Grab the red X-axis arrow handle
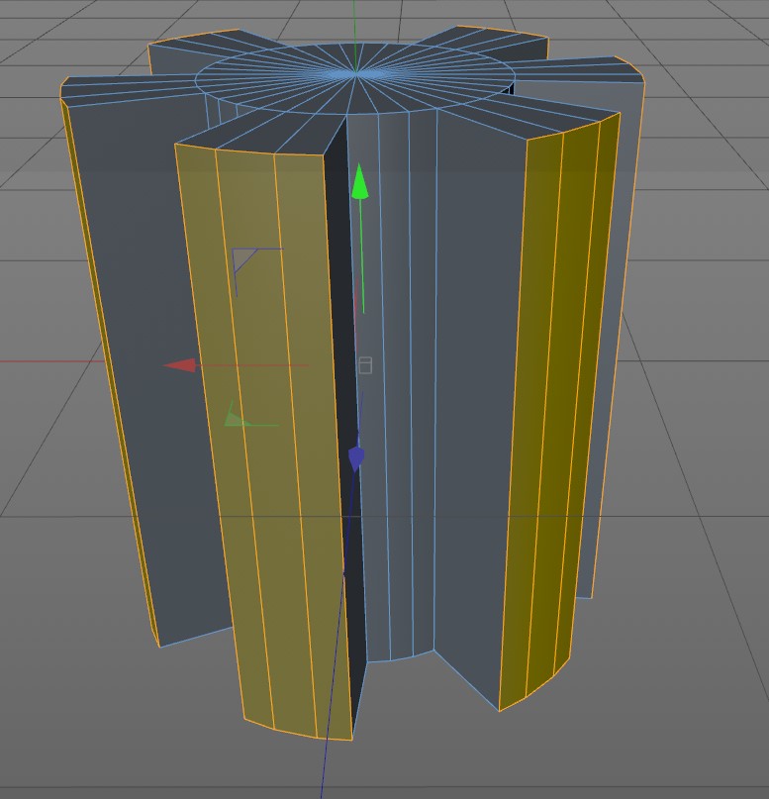This screenshot has height=799, width=769. (179, 365)
